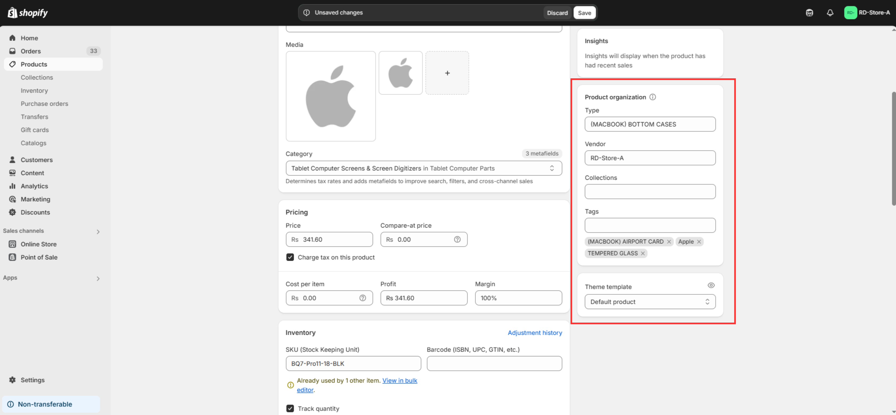Add media with plus tile
This screenshot has width=896, height=415.
click(x=447, y=73)
